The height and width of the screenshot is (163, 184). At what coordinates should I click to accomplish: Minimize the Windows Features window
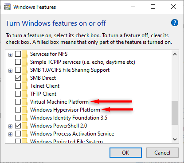tap(133, 7)
